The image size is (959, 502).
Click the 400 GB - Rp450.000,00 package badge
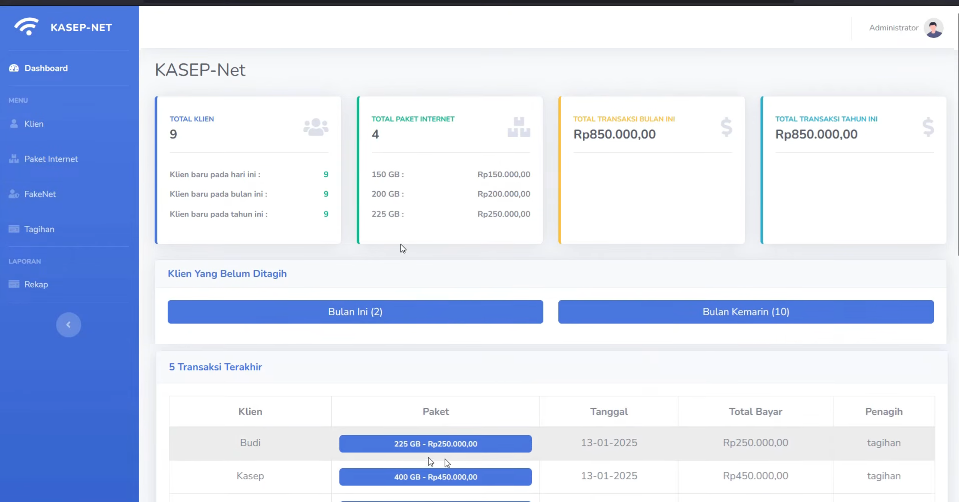click(436, 477)
